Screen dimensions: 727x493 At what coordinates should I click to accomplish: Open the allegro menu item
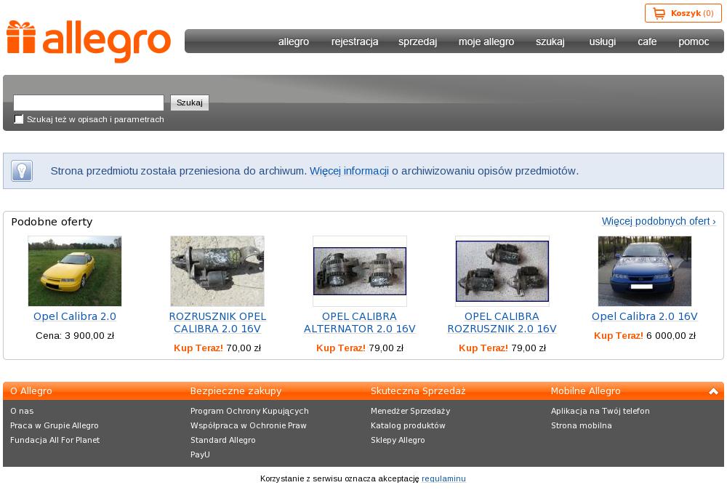(294, 41)
